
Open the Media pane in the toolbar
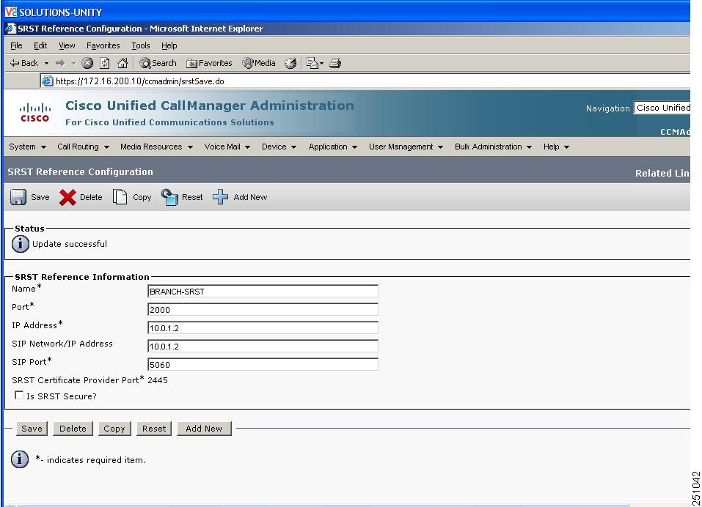[x=259, y=63]
